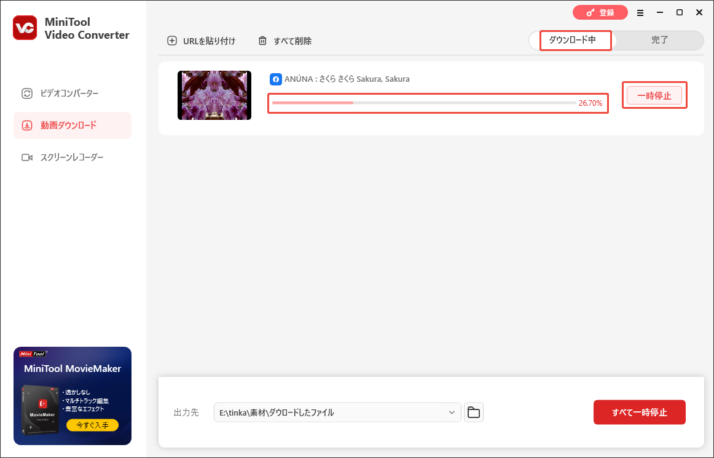
Task: Select 動画ダウンロード in the sidebar
Action: [73, 125]
